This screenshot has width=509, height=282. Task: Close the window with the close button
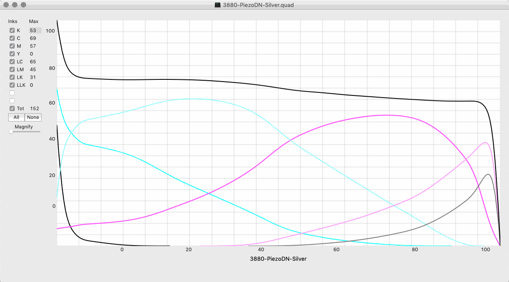6,5
